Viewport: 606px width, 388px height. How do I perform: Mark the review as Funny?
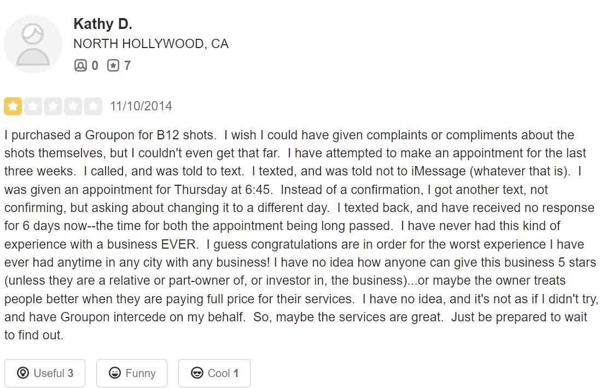point(132,373)
